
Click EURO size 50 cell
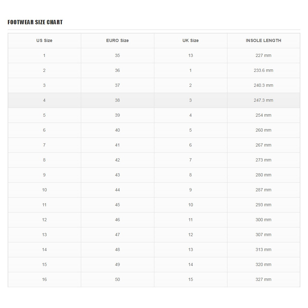118,279
